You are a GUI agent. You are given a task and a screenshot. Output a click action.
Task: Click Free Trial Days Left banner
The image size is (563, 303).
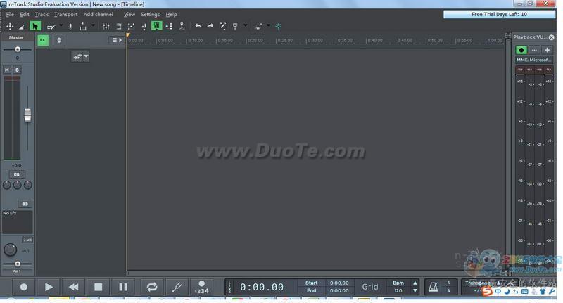[x=499, y=14]
